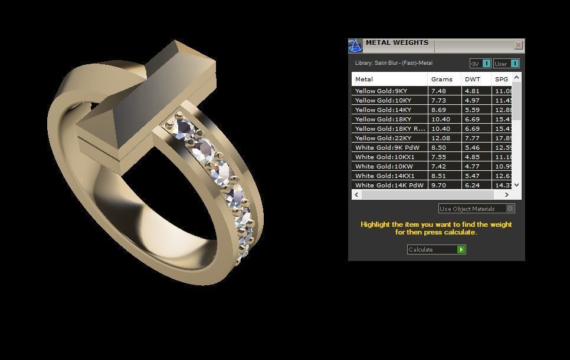
Task: Click the 8.69 grams cell
Action: [x=444, y=110]
